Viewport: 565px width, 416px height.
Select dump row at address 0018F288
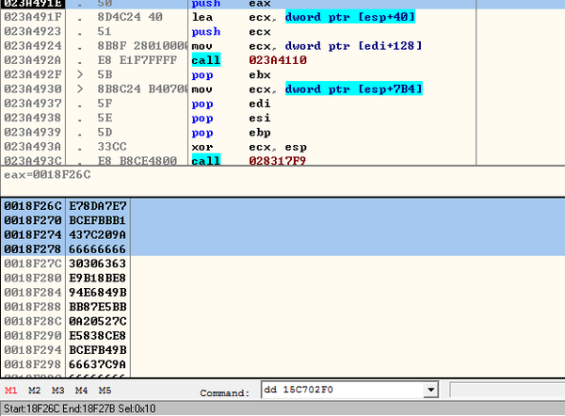[282, 307]
